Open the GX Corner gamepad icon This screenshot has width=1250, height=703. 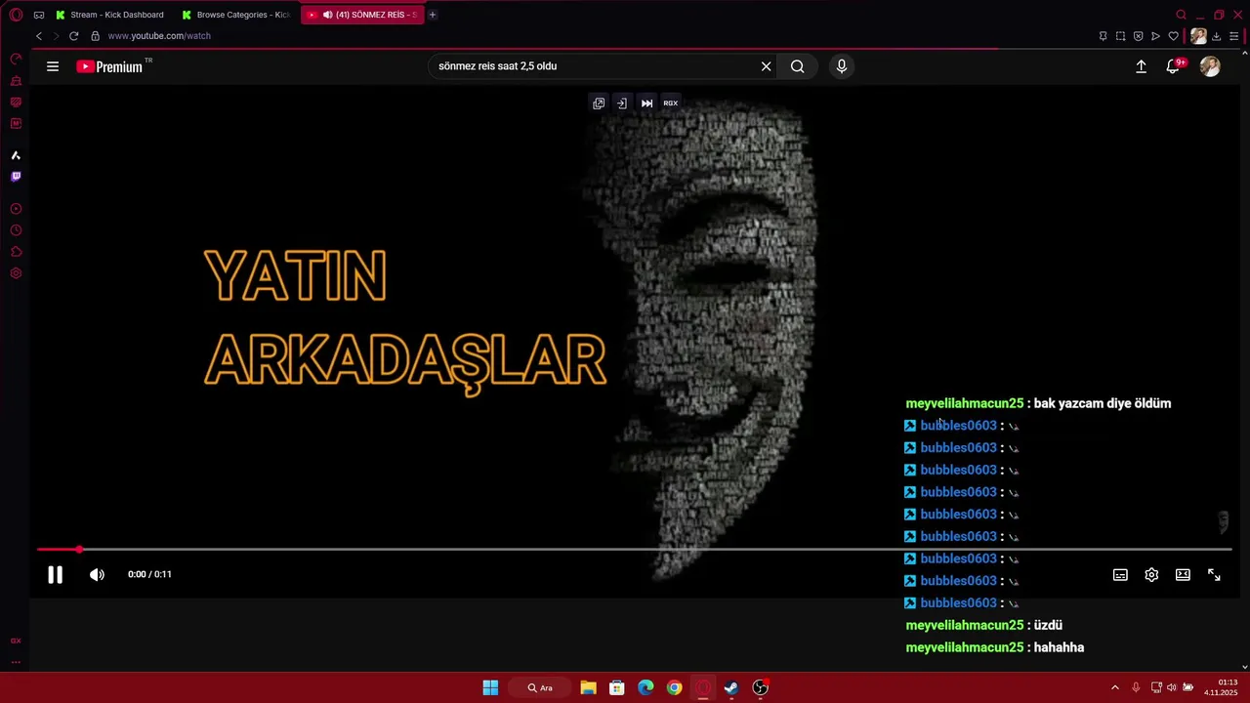point(39,15)
